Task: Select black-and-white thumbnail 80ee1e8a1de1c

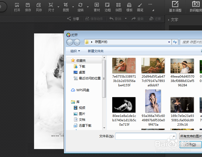Action: click(124, 105)
